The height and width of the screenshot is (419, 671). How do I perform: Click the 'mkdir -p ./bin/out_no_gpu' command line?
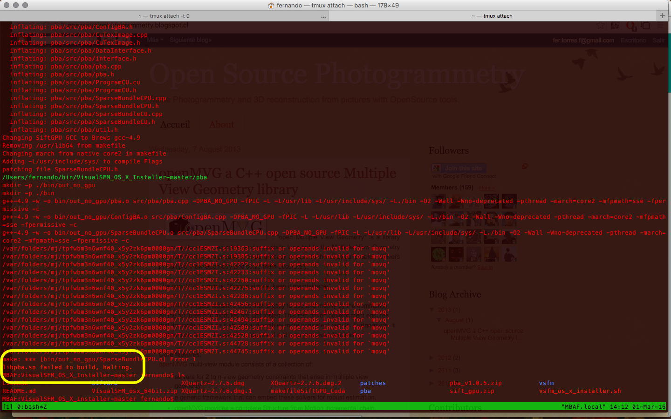(x=48, y=185)
